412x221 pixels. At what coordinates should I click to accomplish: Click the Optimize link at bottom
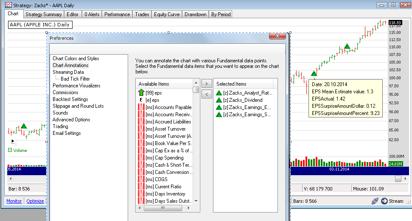tap(35, 201)
